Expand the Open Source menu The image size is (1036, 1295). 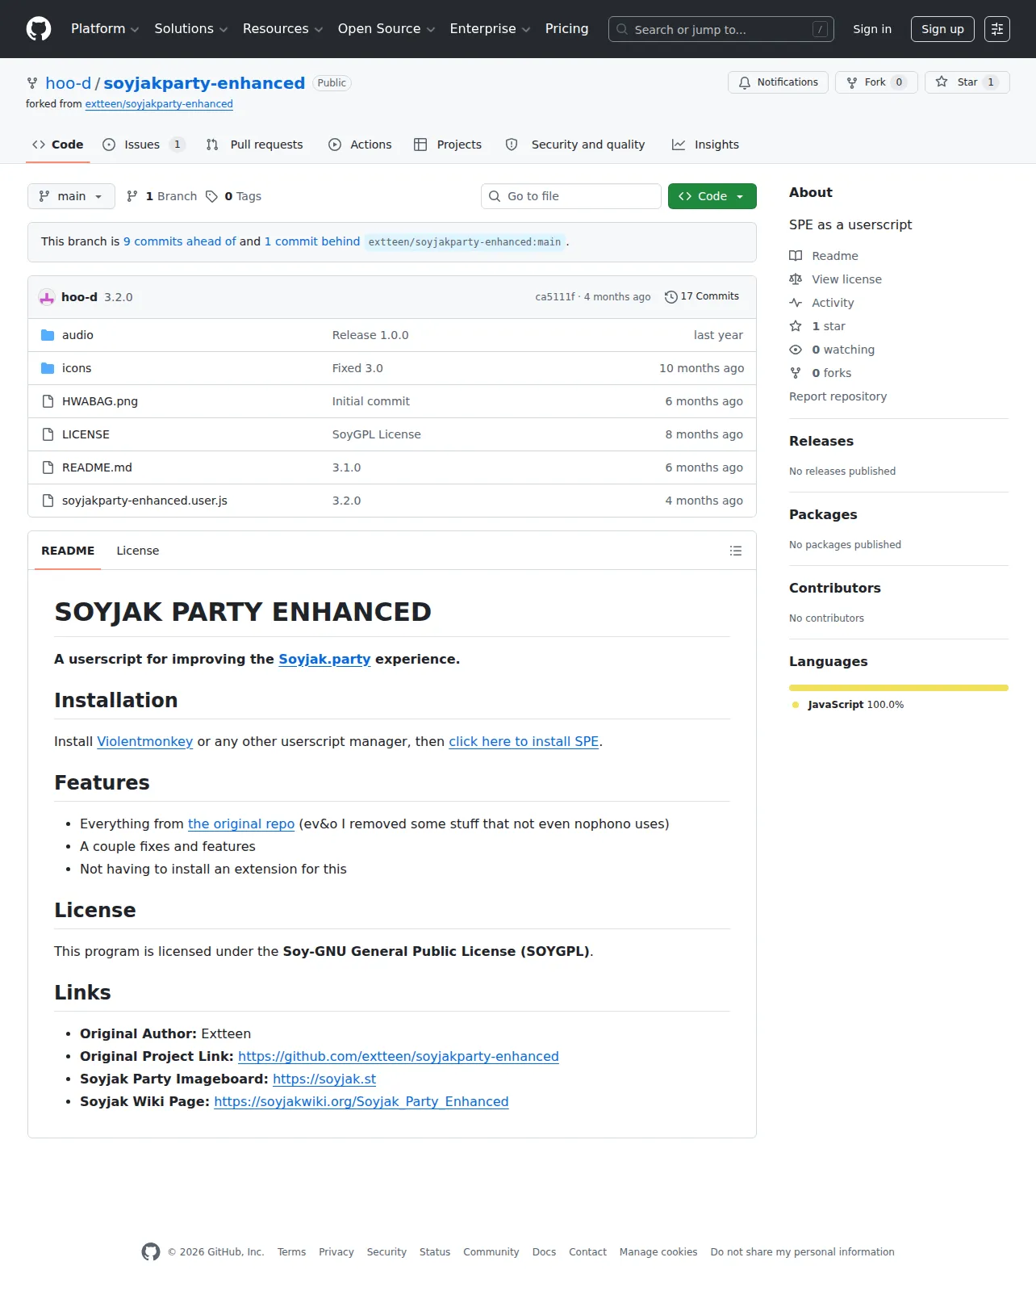386,29
